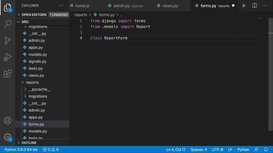Click the notifications bell in status bar
This screenshot has height=153, width=273.
point(266,150)
